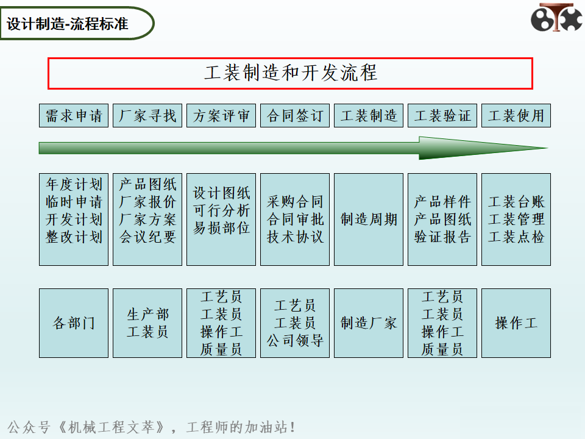Click the responsibility box under 方案评审 listing 质量员

coord(221,323)
